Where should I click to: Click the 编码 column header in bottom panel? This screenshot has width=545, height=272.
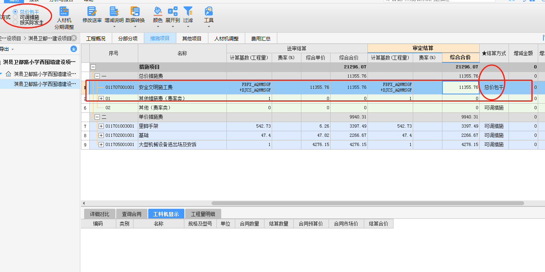(x=98, y=224)
